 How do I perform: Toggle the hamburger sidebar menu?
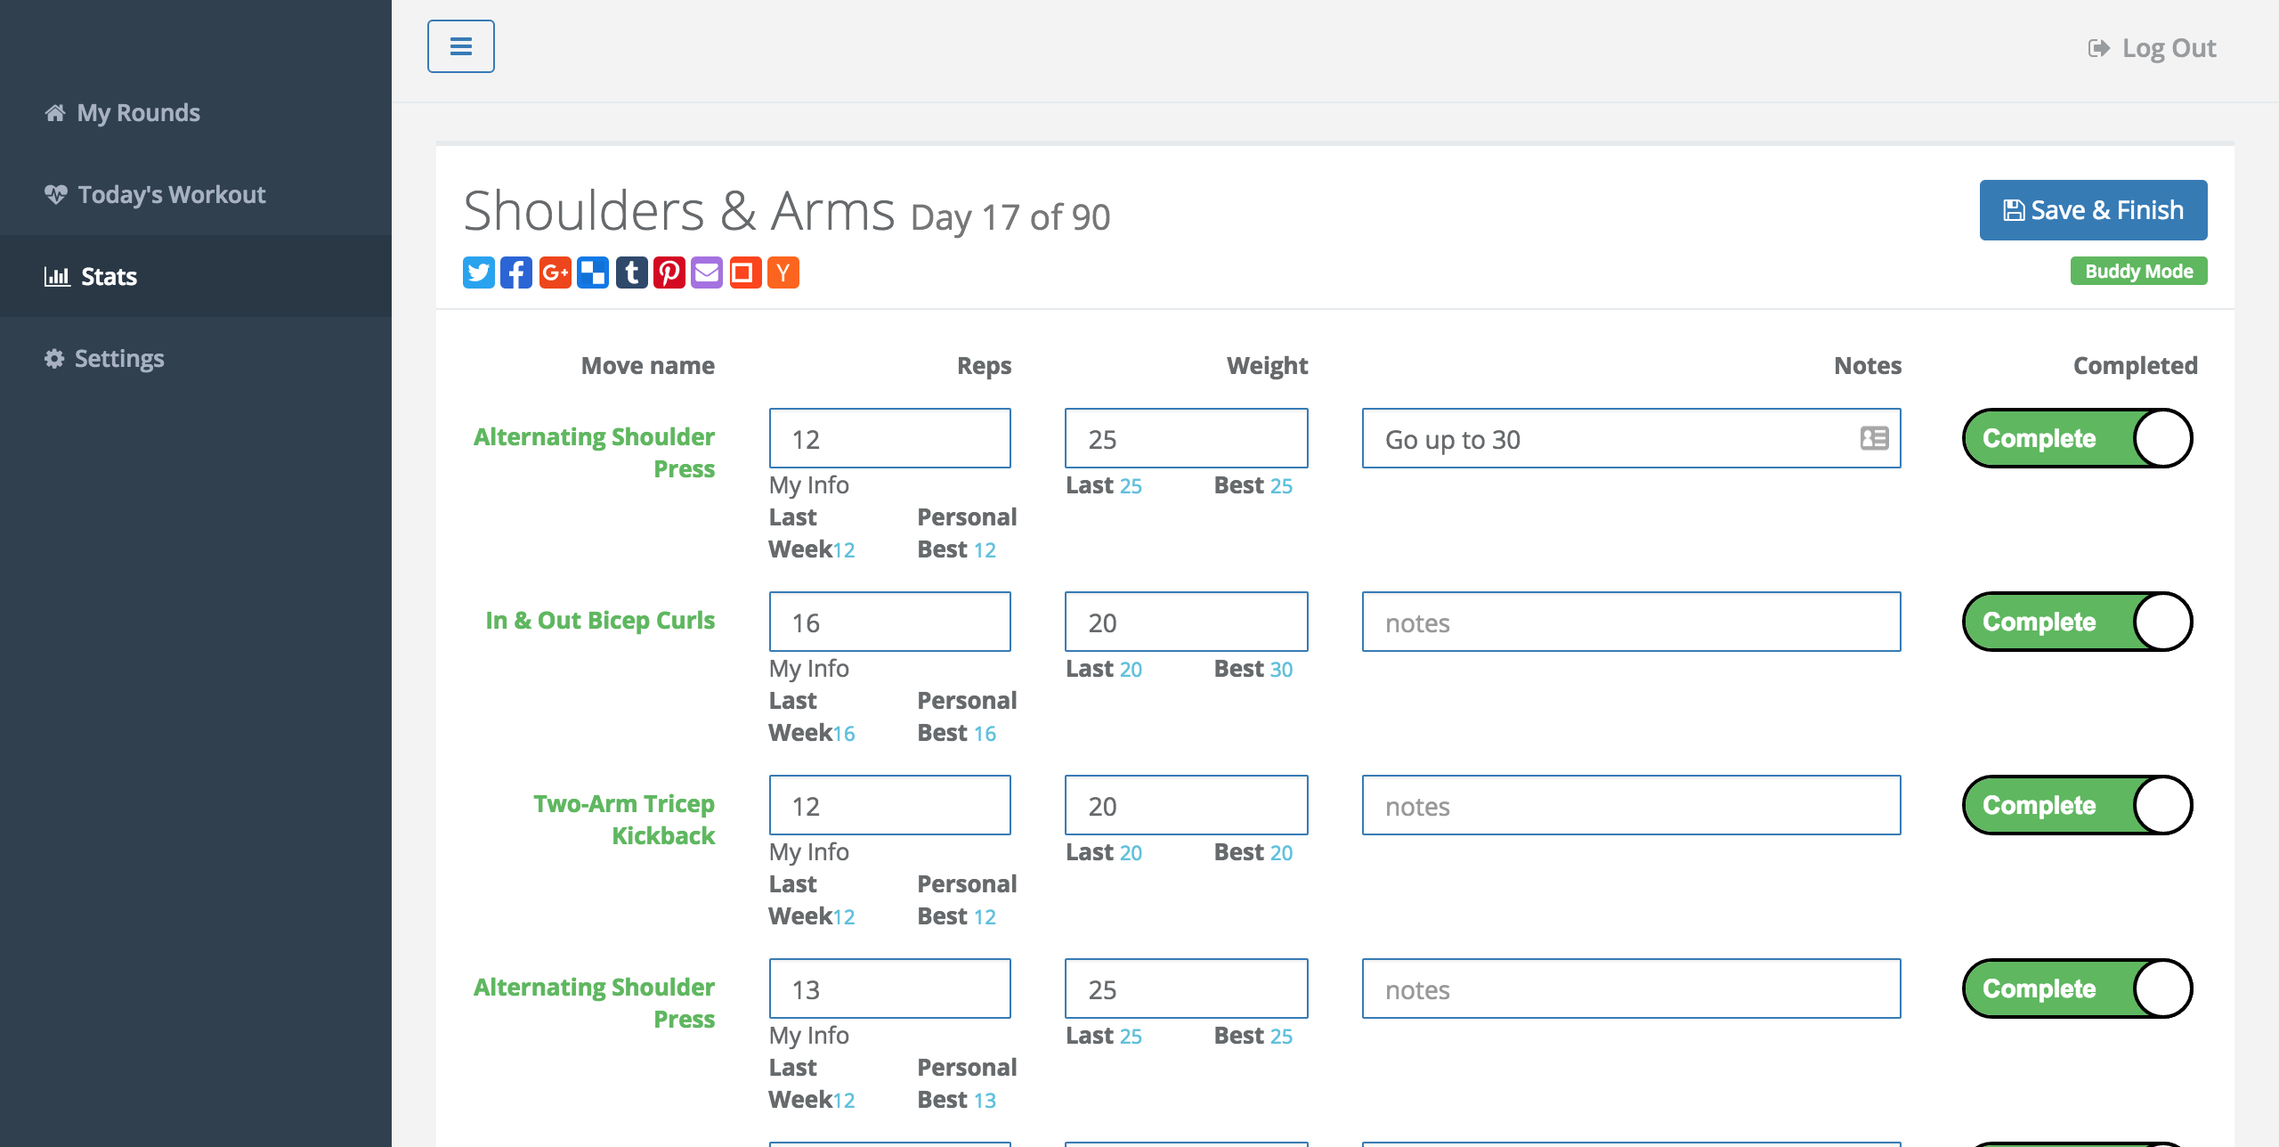(461, 46)
